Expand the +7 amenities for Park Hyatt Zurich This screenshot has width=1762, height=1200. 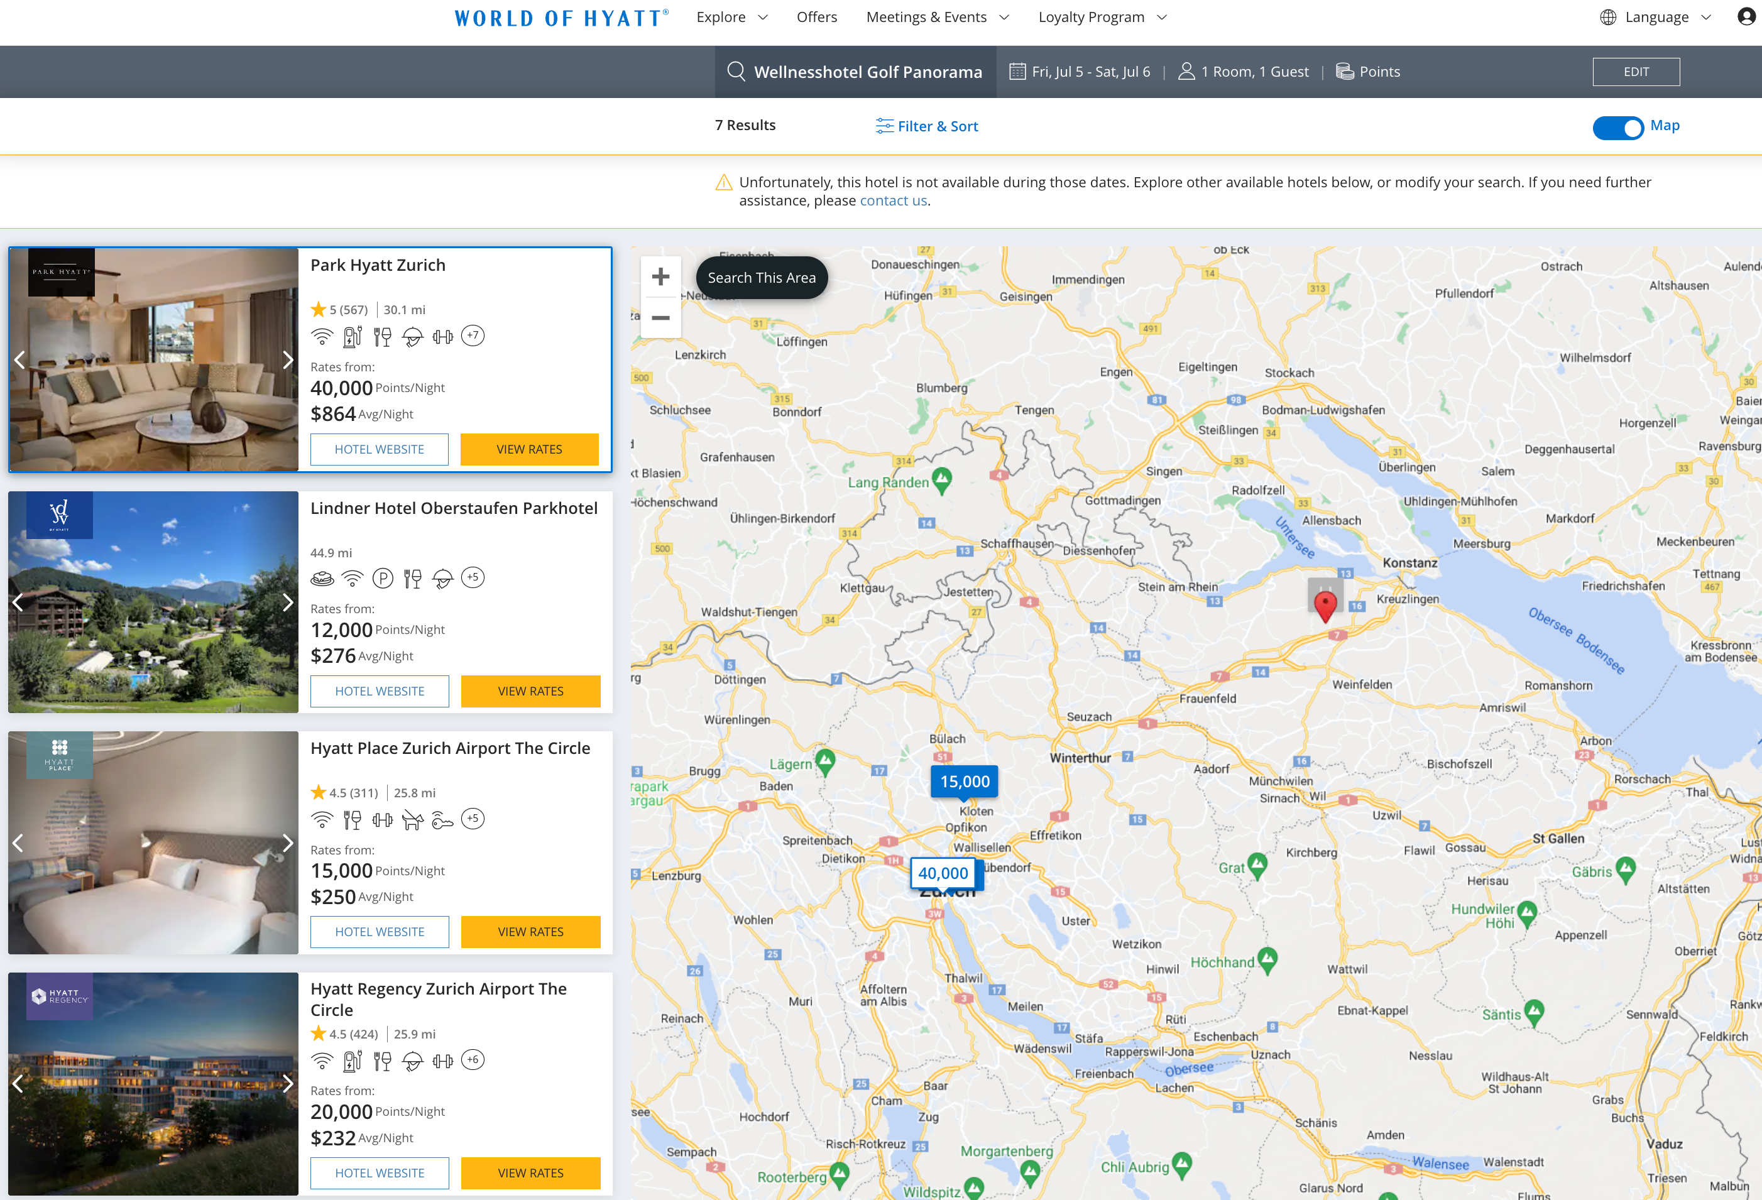[x=473, y=336]
